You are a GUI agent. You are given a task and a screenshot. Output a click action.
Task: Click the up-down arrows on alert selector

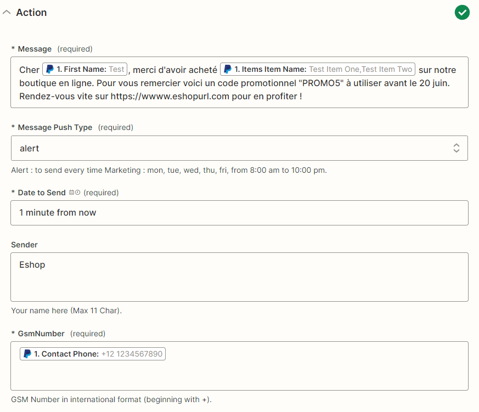pos(457,148)
